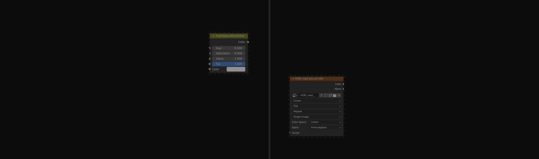
Task: Click the new image copy icon
Action: (330, 95)
